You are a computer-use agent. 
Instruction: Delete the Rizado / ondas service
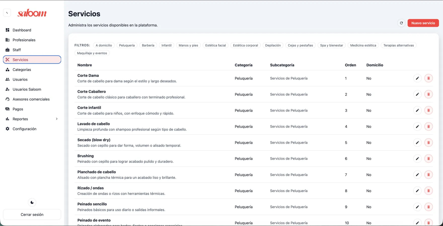(428, 191)
